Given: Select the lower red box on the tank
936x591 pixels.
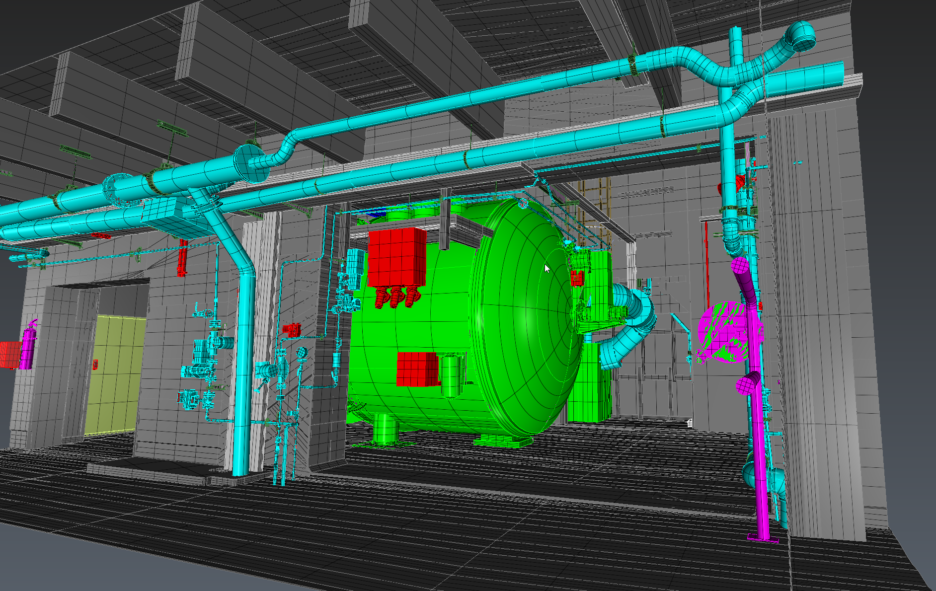Looking at the screenshot, I should [417, 369].
